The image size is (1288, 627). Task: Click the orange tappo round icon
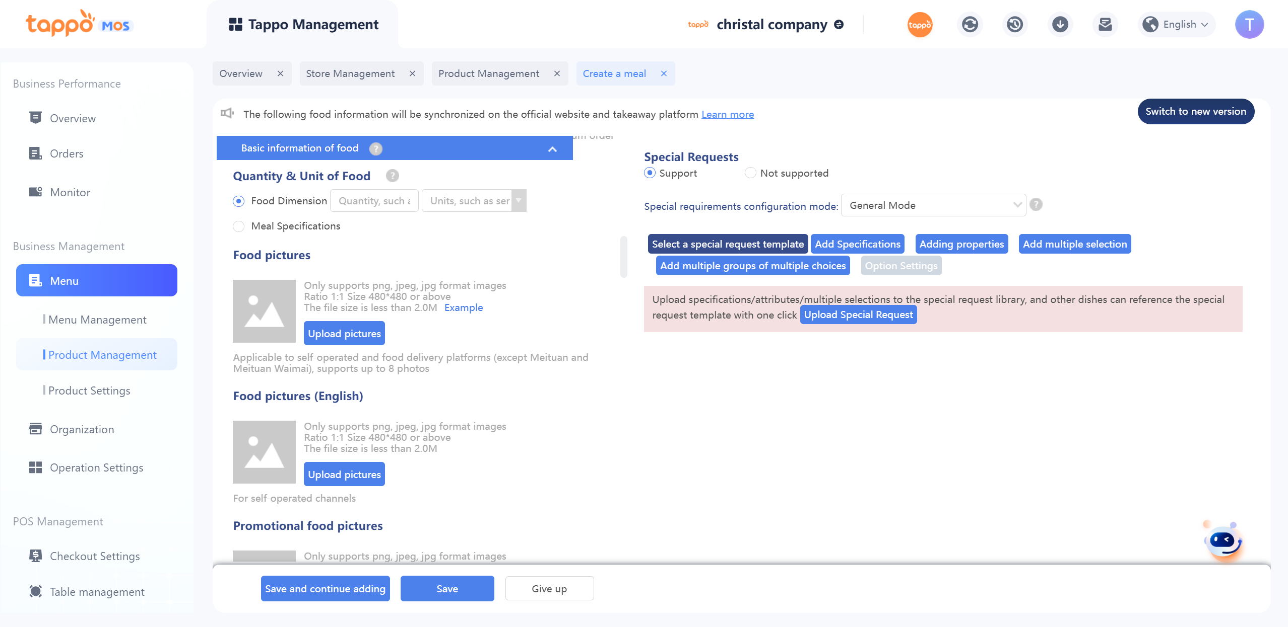[920, 24]
